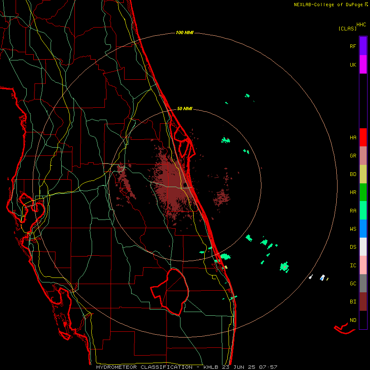Click the "07:57" time stamp

(x=268, y=367)
